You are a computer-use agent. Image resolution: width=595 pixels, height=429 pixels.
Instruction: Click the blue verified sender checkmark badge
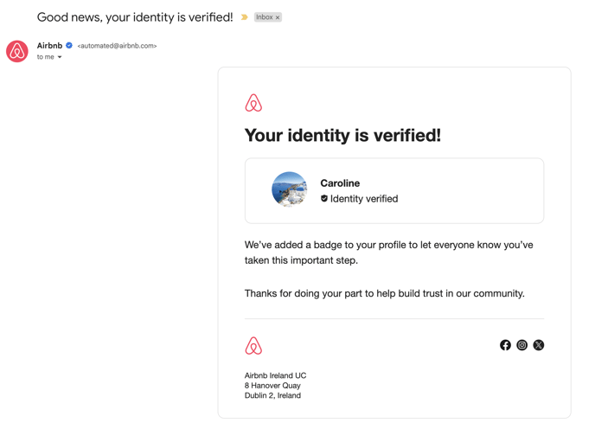tap(69, 46)
